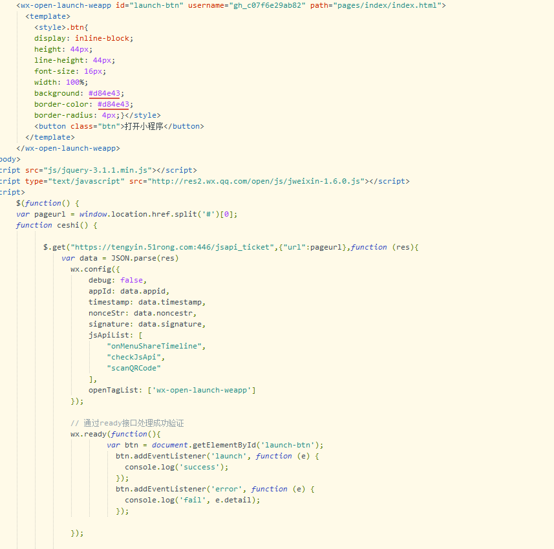
Task: Click the console.log('success') line
Action: [176, 467]
